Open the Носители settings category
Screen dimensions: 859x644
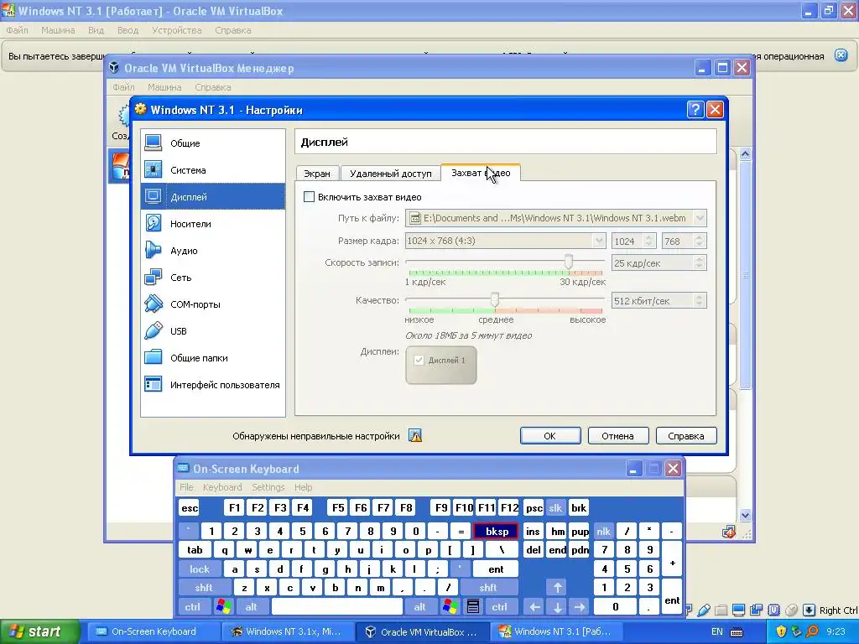[212, 223]
